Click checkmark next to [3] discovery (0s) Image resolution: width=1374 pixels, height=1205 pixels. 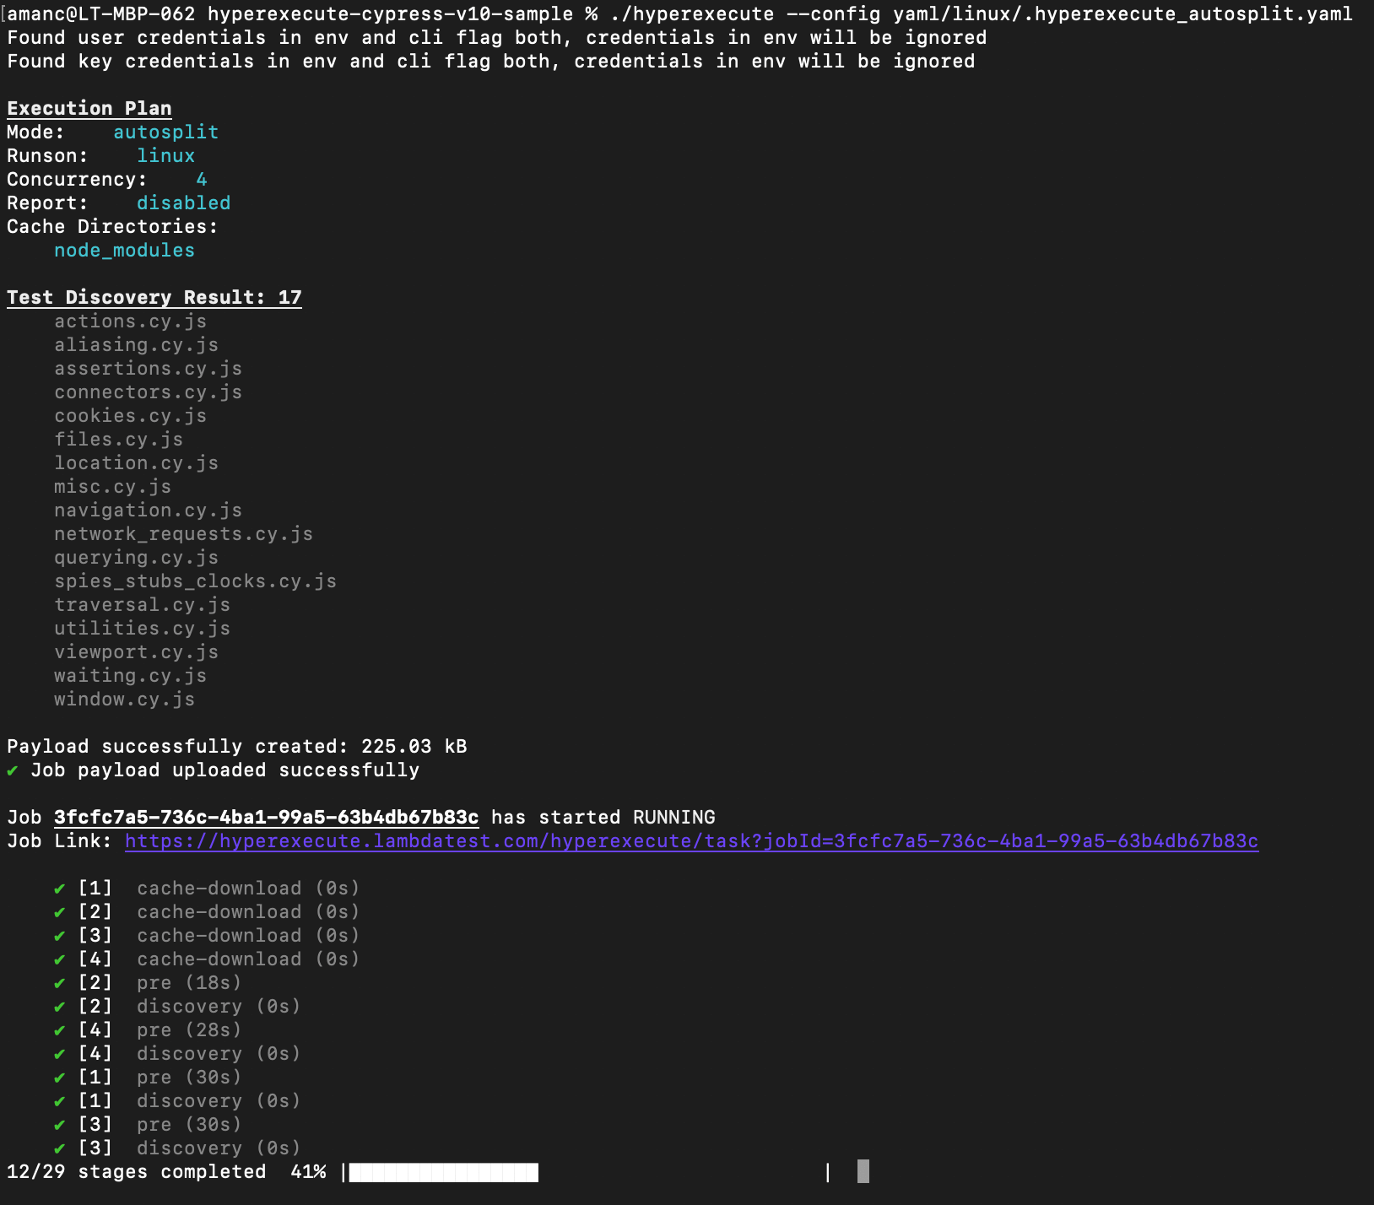click(60, 1148)
